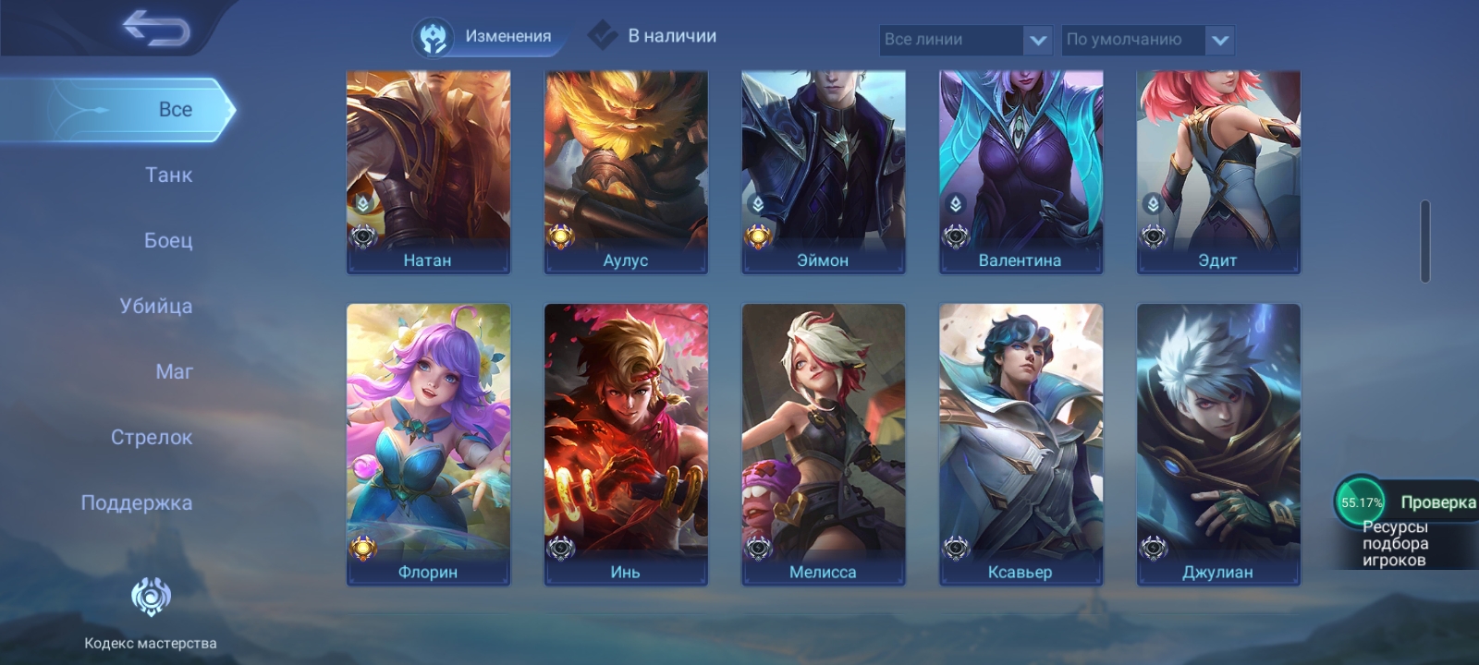Image resolution: width=1479 pixels, height=665 pixels.
Task: Click the gold mastery badge on Аулус card
Action: (x=560, y=236)
